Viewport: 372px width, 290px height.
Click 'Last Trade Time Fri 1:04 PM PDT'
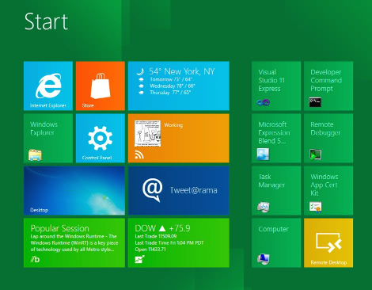pyautogui.click(x=169, y=242)
